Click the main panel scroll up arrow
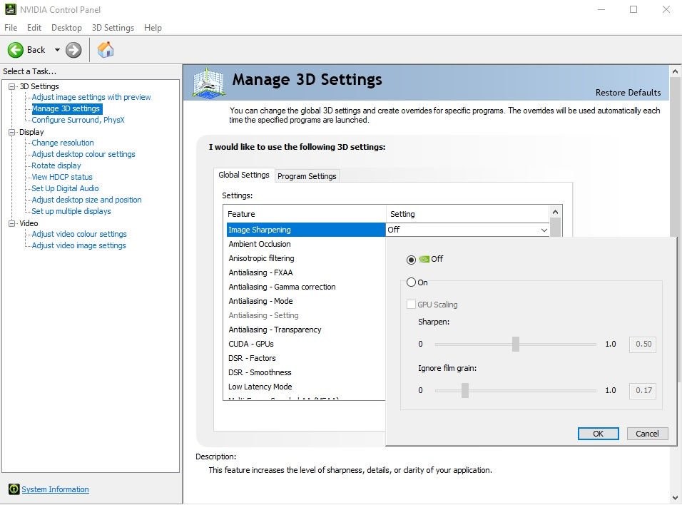 coord(675,71)
